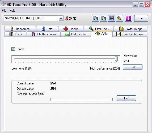This screenshot has width=152, height=133.
Task: Click the purple down-arrow minimize-to-tray icon
Action: [x=128, y=18]
